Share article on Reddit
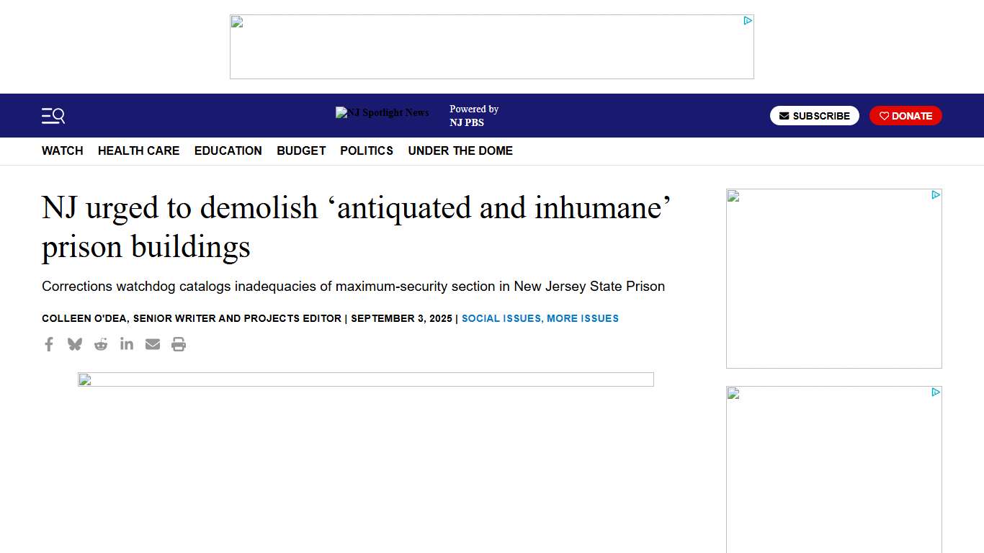 (x=101, y=344)
